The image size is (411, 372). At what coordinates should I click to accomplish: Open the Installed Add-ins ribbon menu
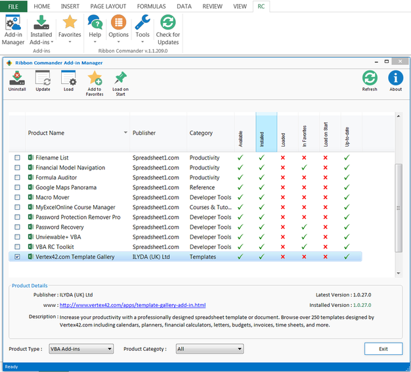[41, 30]
